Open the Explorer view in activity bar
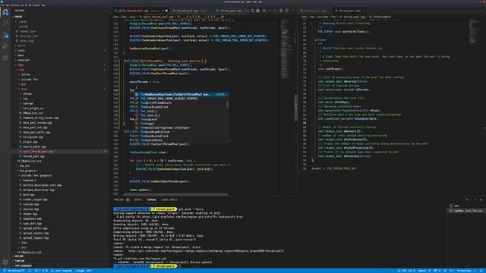This screenshot has height=273, width=486. [x=5, y=13]
